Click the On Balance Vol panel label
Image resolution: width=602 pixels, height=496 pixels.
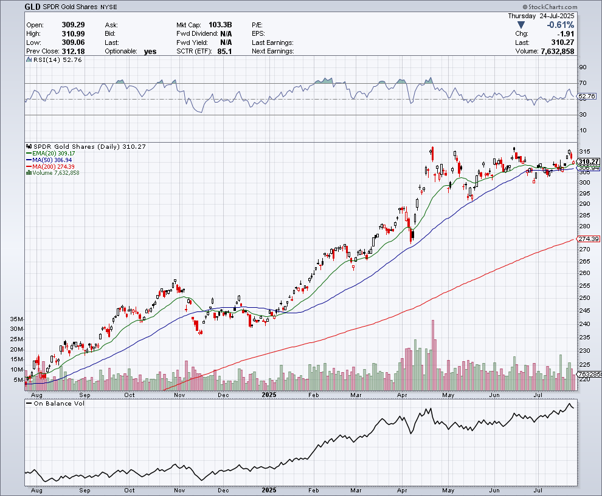(59, 403)
